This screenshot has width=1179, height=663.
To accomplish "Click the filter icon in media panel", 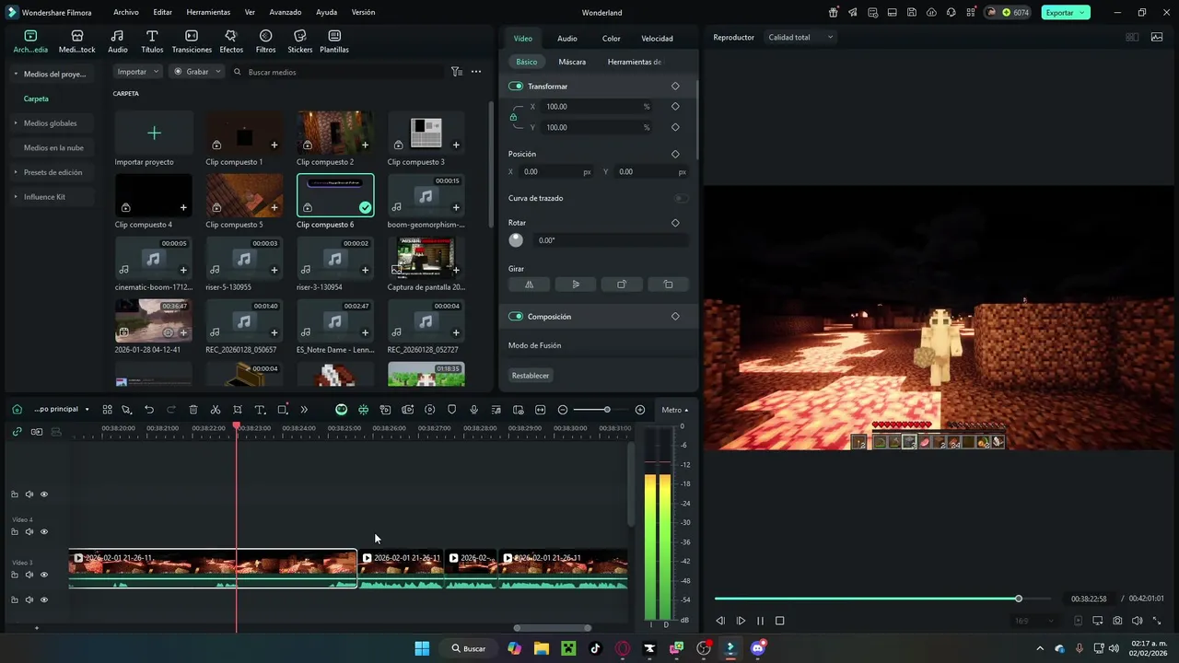I will click(456, 72).
